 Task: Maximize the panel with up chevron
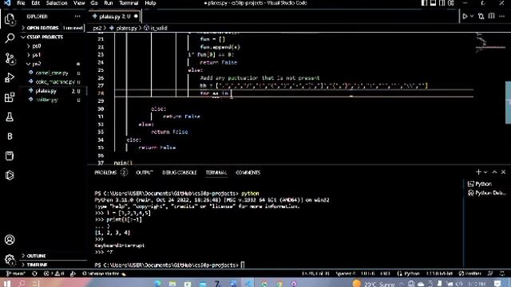point(495,172)
